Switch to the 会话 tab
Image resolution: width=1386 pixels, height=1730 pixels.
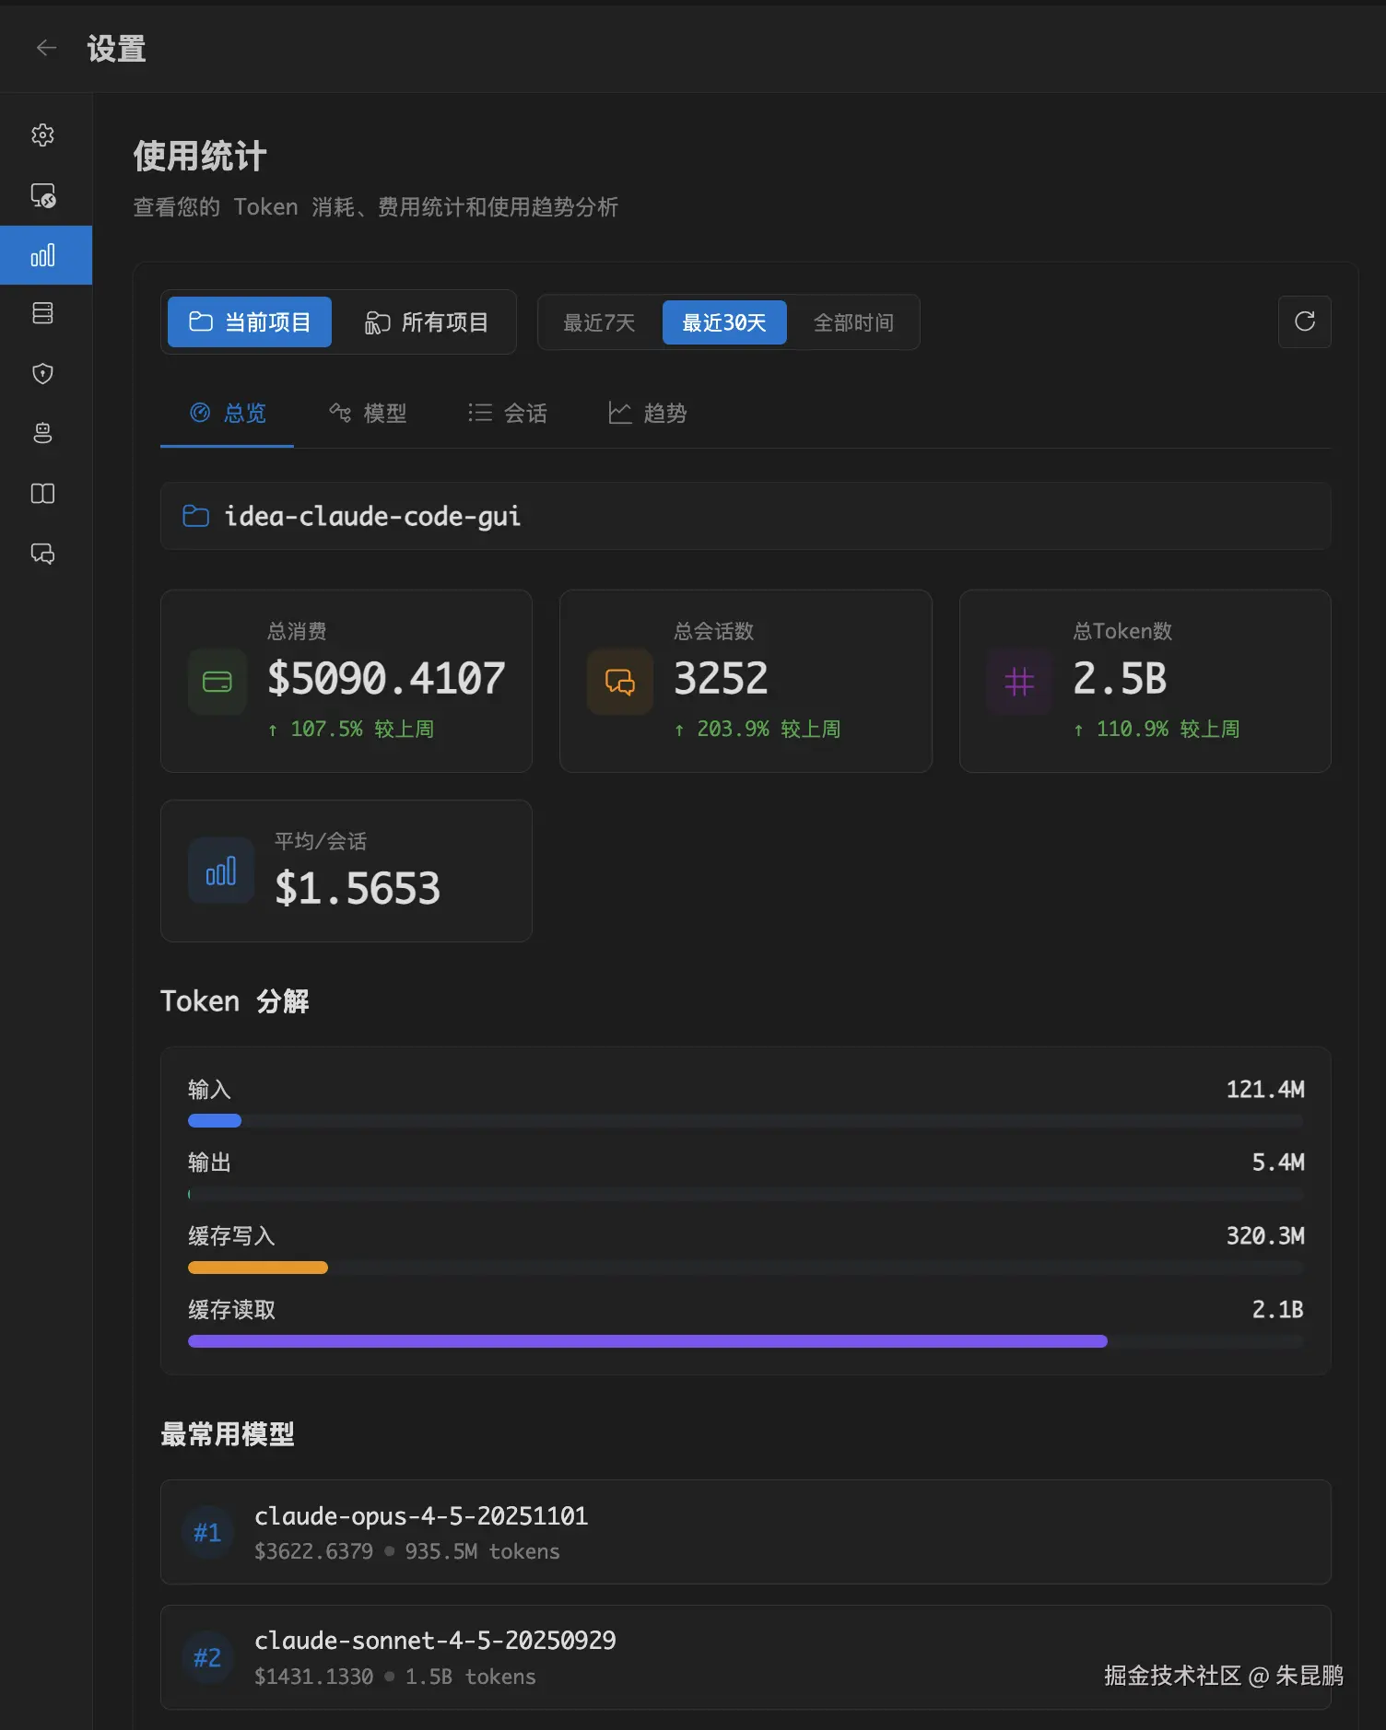[x=508, y=414]
